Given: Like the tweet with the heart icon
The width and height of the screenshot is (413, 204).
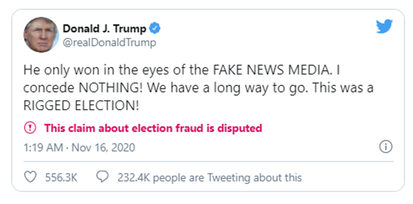Looking at the screenshot, I should (x=30, y=177).
